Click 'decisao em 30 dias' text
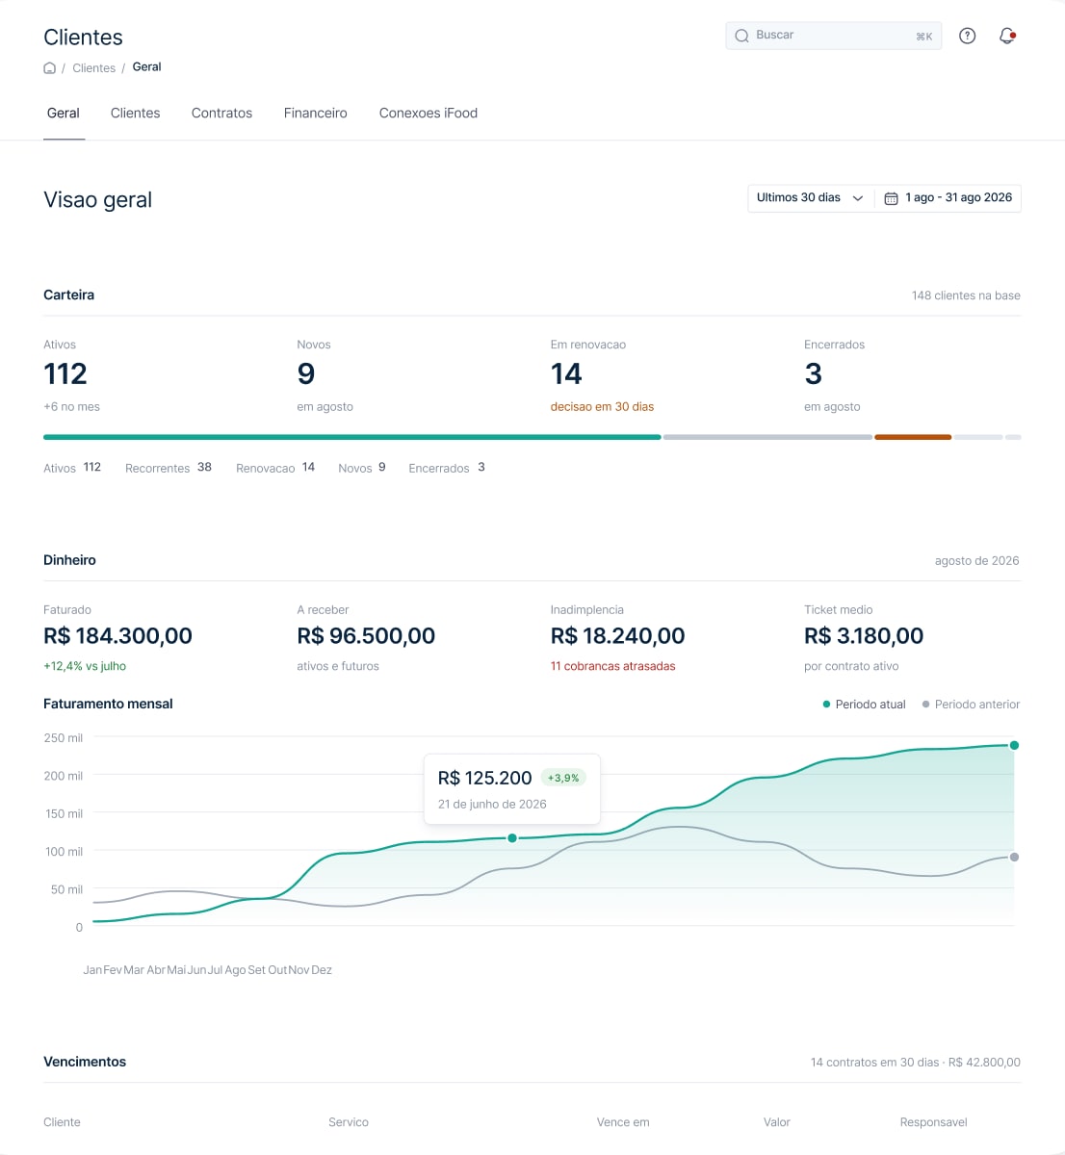 click(602, 407)
